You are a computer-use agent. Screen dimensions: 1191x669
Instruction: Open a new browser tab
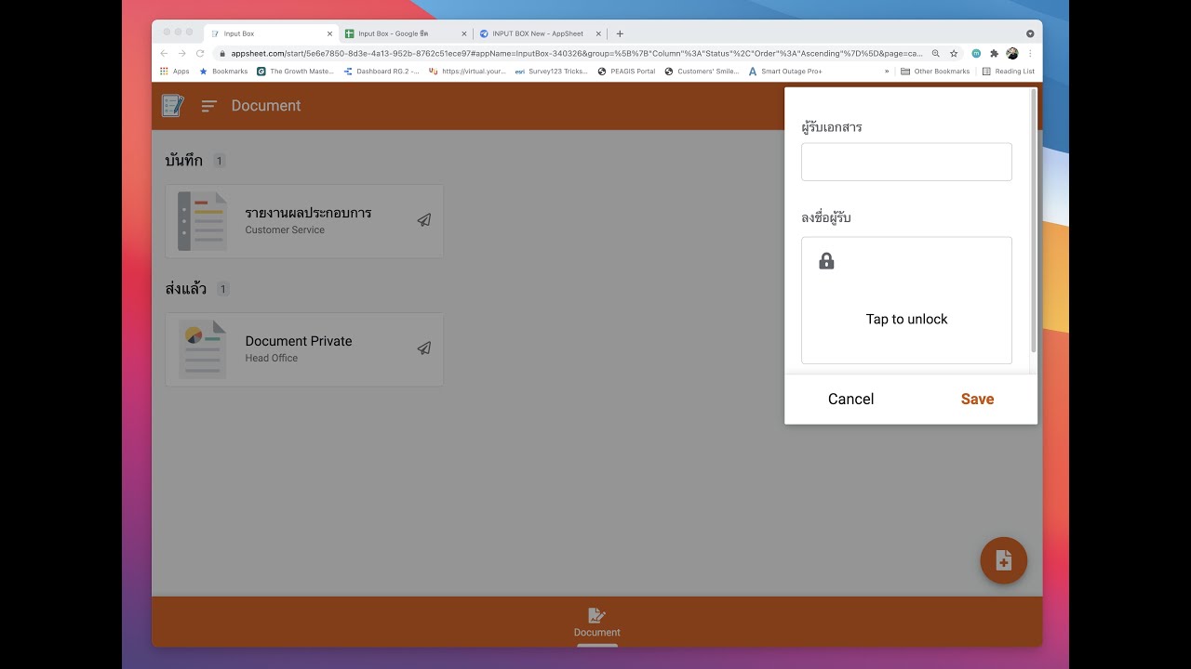coord(620,33)
